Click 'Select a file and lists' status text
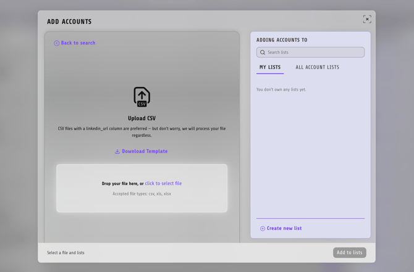Screen dimensions: 414x272 tap(65, 253)
